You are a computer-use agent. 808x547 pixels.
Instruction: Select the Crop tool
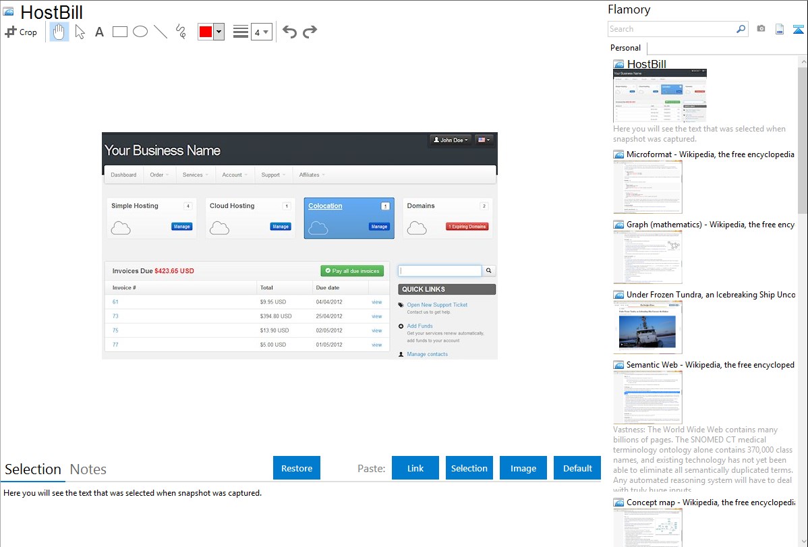coord(21,32)
